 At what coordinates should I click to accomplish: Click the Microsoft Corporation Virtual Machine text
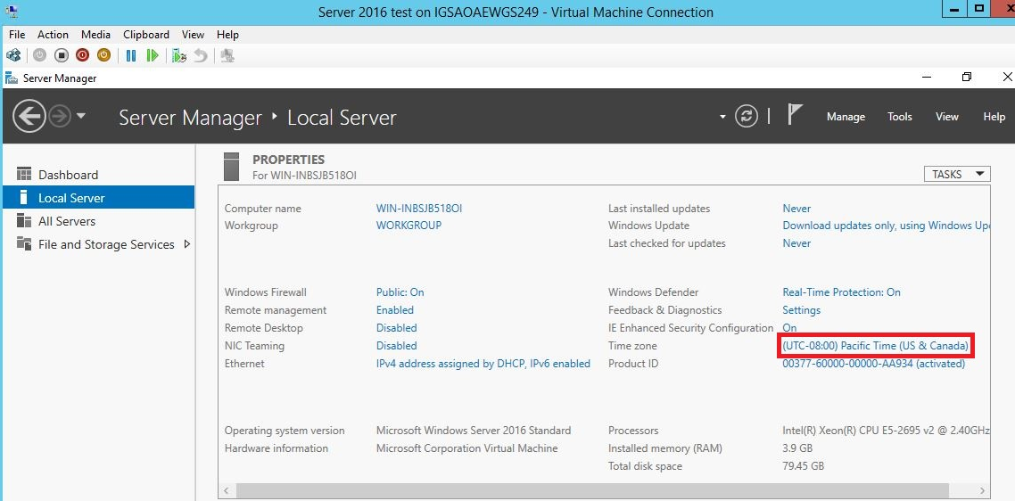coord(466,448)
